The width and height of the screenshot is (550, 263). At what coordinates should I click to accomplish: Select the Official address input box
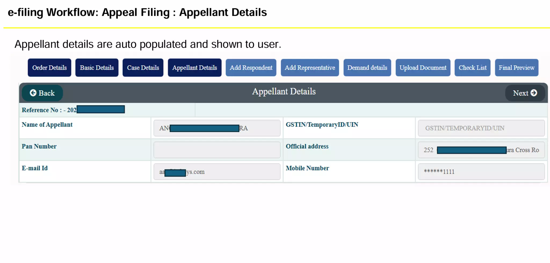coord(481,150)
